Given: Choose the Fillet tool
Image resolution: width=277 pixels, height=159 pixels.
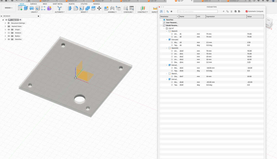Looking at the screenshot, I should coord(76,8).
